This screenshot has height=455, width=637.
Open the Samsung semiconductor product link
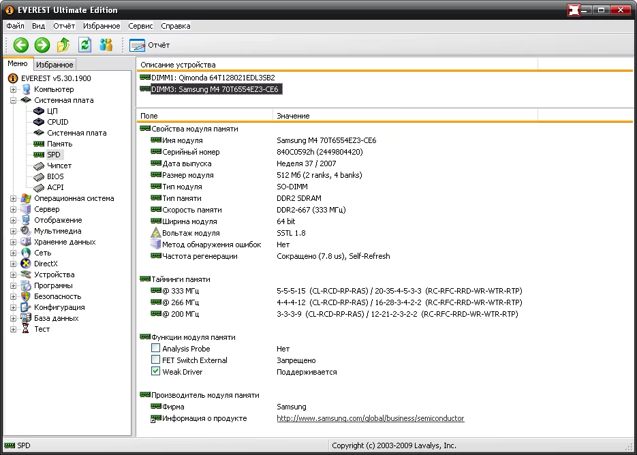[x=370, y=418]
